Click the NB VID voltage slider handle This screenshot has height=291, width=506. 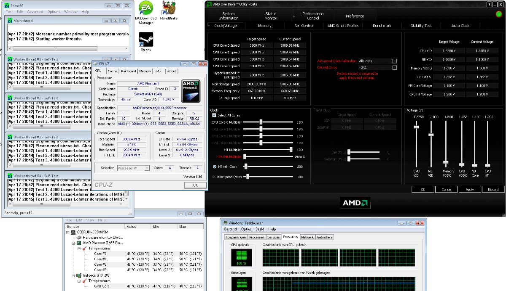(431, 135)
